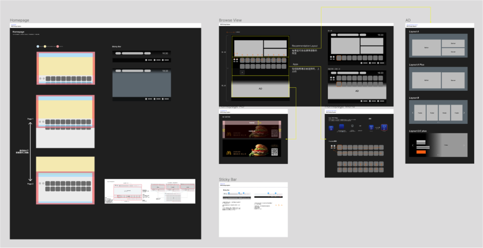The width and height of the screenshot is (483, 248).
Task: Select the QR code on black McDonald's banner
Action: click(274, 151)
